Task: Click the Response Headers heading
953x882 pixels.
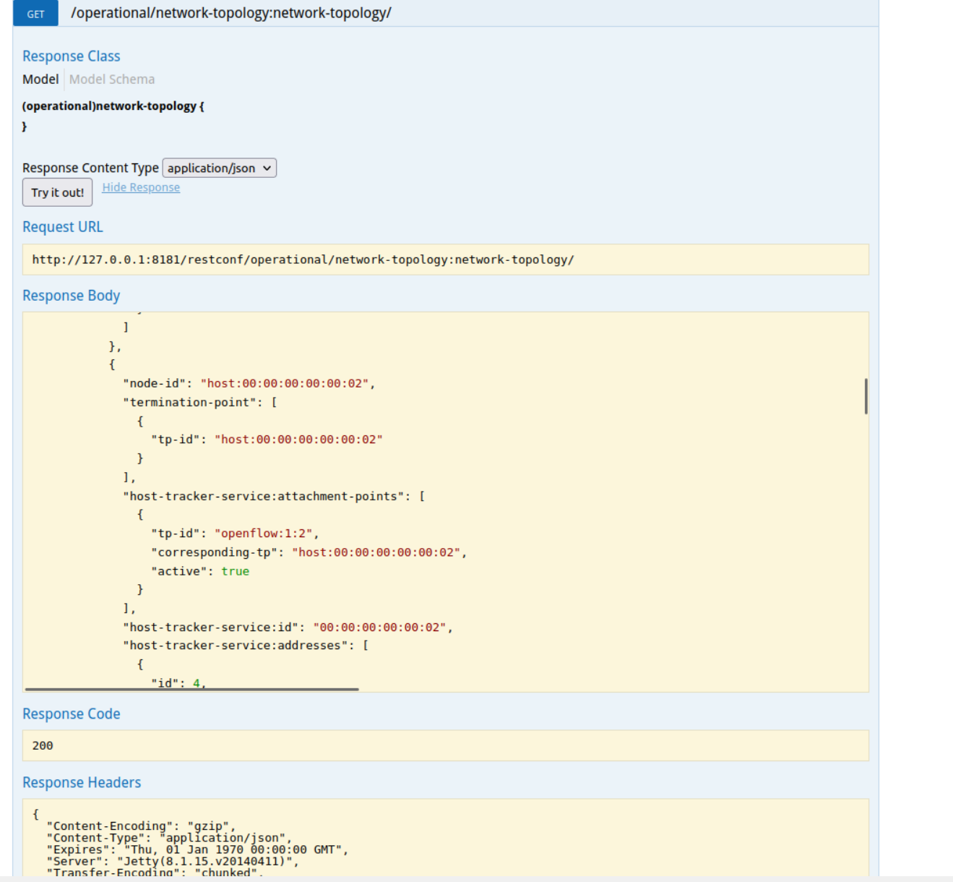Action: click(x=82, y=783)
